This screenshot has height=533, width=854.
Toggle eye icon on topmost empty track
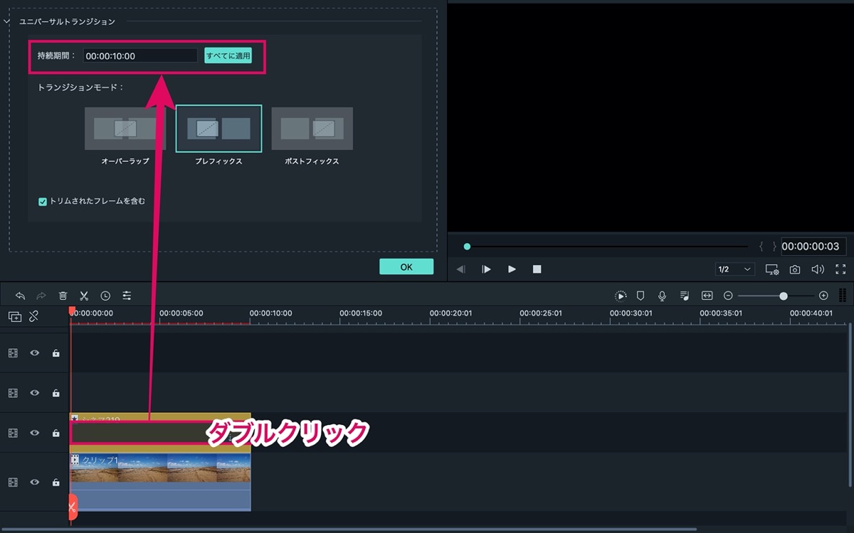[34, 352]
